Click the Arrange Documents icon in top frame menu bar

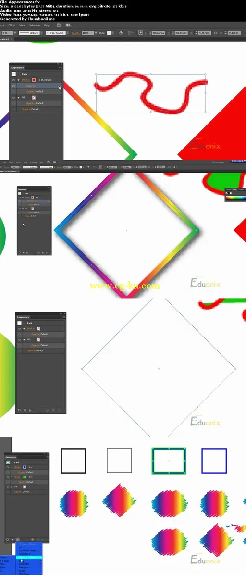pyautogui.click(x=68, y=25)
